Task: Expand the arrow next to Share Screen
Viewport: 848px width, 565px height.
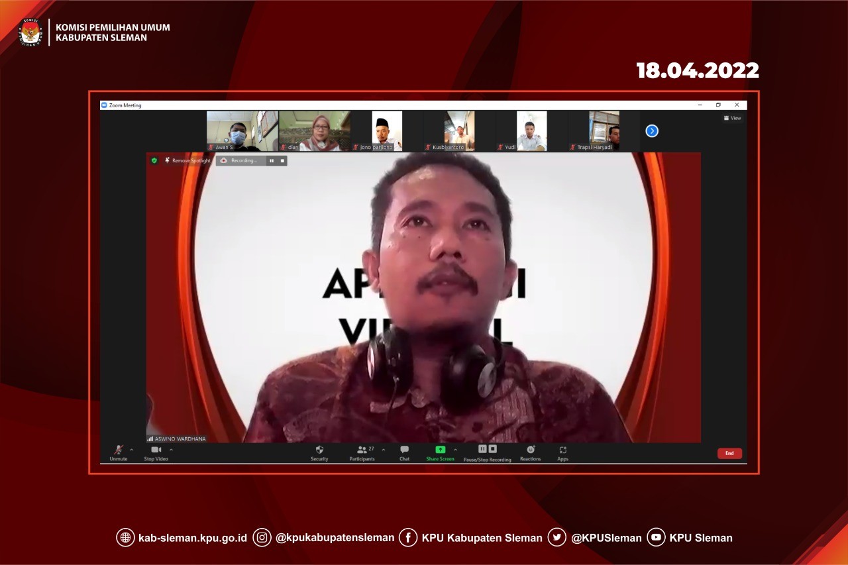Action: click(455, 450)
